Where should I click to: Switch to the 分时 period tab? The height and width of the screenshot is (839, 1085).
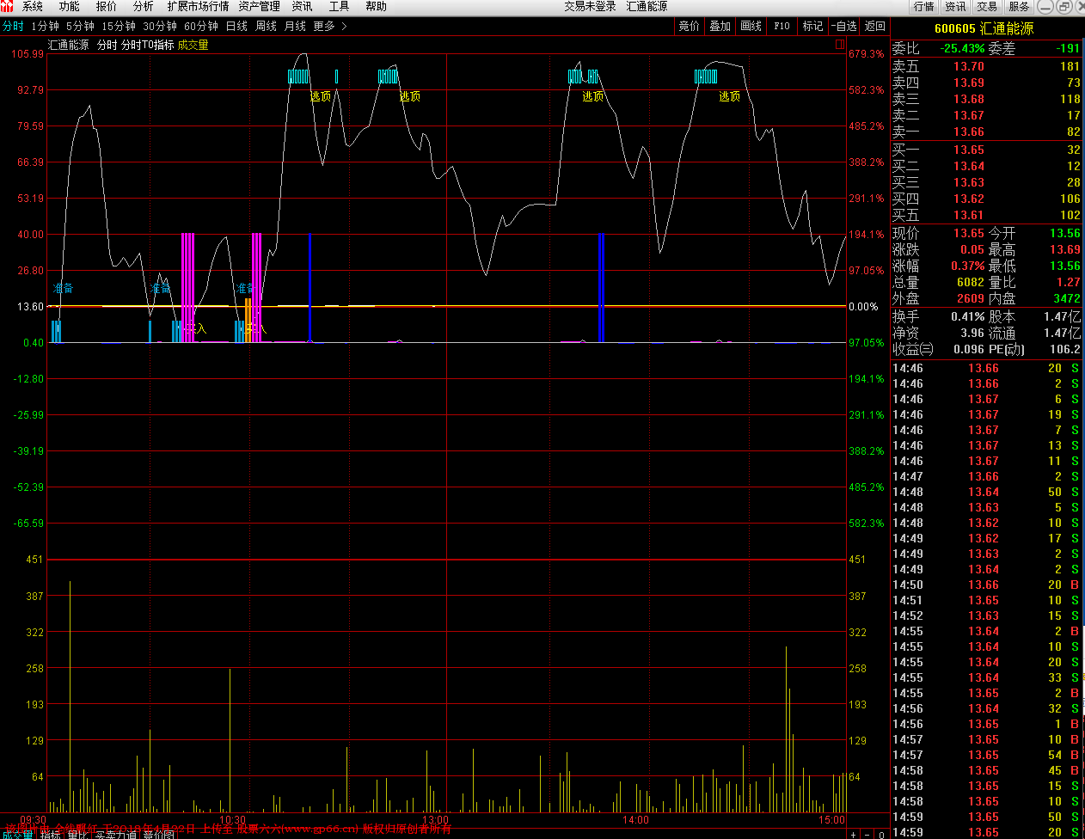(x=13, y=26)
